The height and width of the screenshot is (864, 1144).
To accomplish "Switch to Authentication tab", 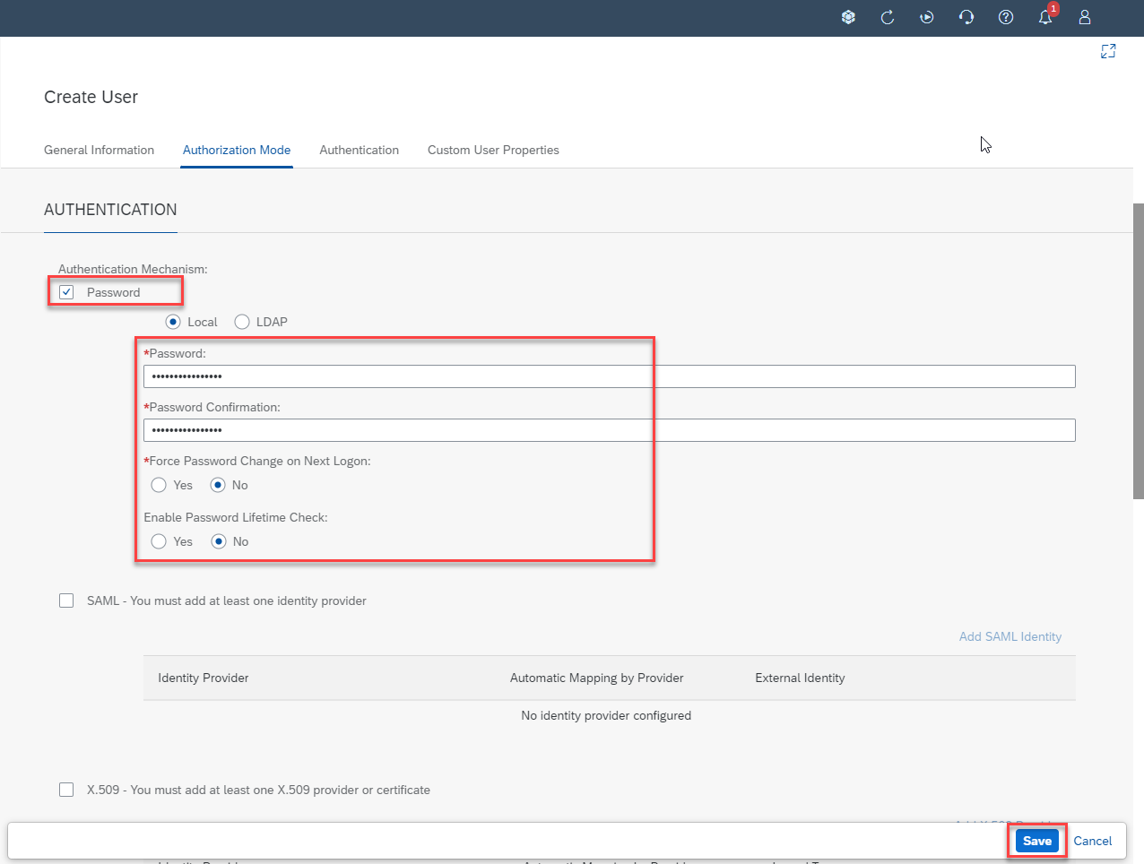I will 359,150.
